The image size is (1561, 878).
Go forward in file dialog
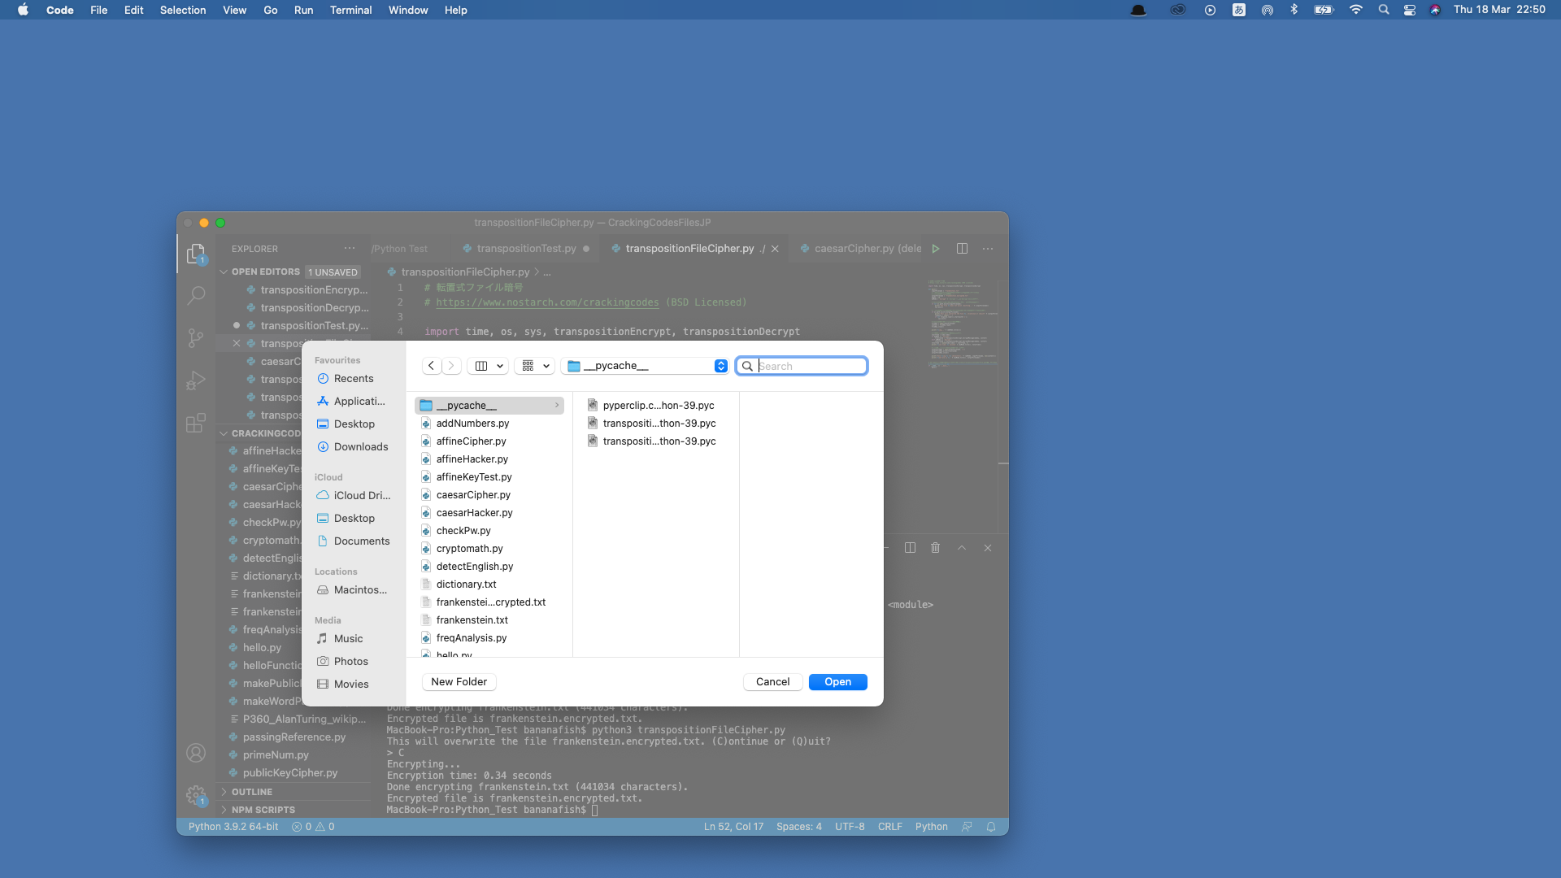click(452, 366)
